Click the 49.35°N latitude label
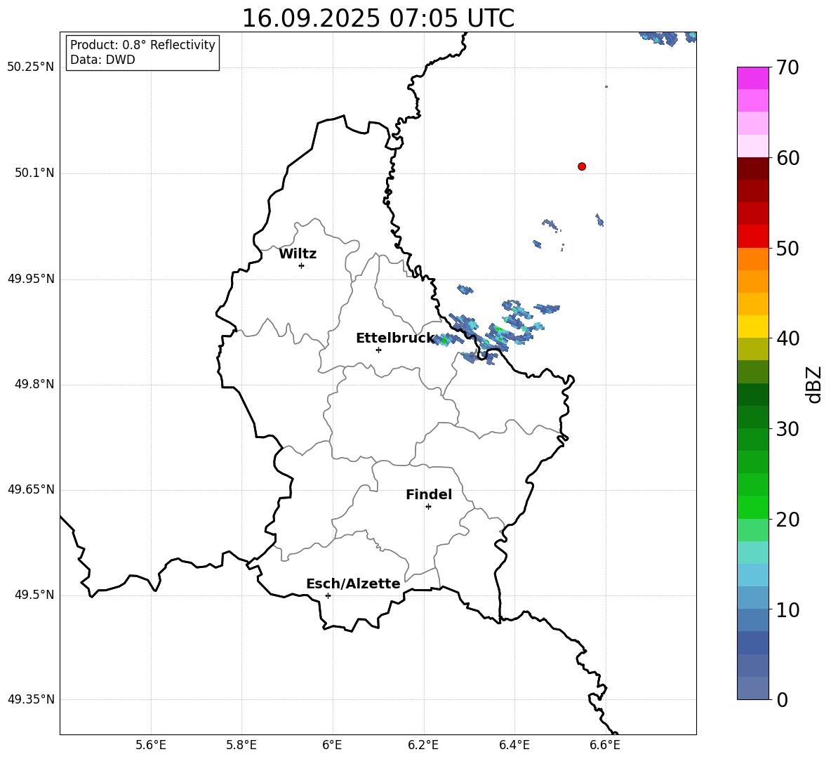The height and width of the screenshot is (759, 831). [31, 699]
